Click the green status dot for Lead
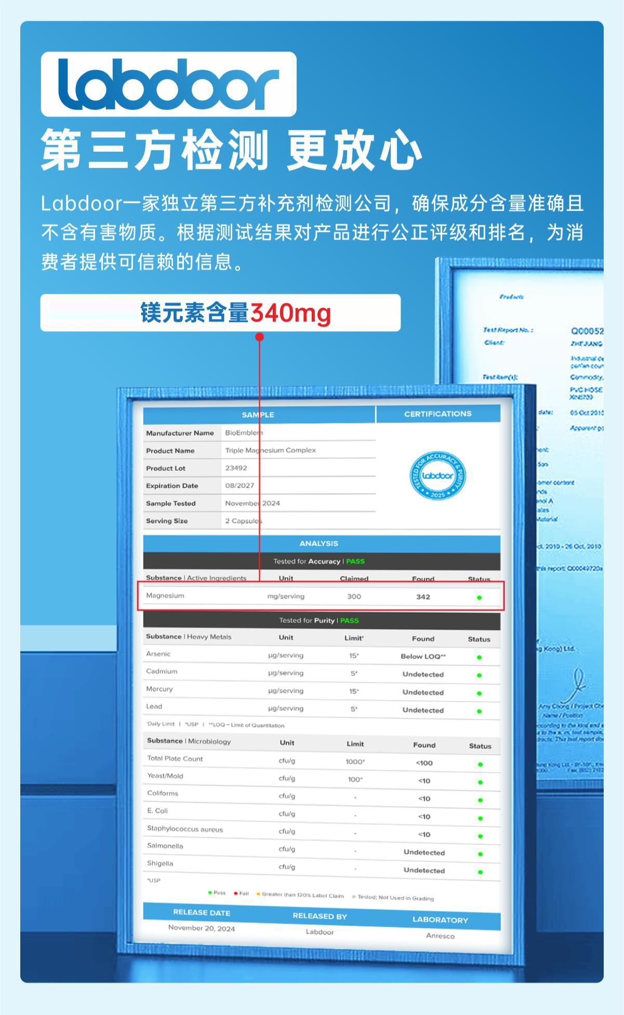The image size is (624, 1015). [x=479, y=711]
